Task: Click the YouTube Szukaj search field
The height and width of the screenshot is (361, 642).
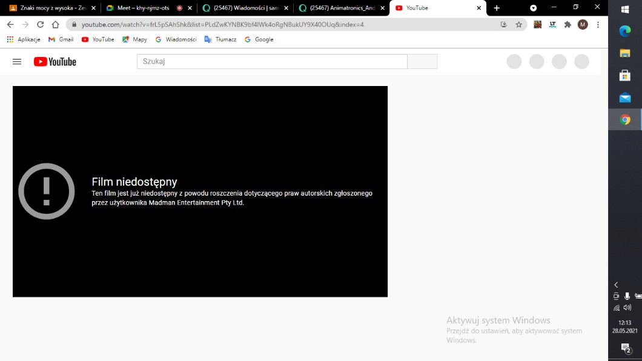Action: [272, 62]
